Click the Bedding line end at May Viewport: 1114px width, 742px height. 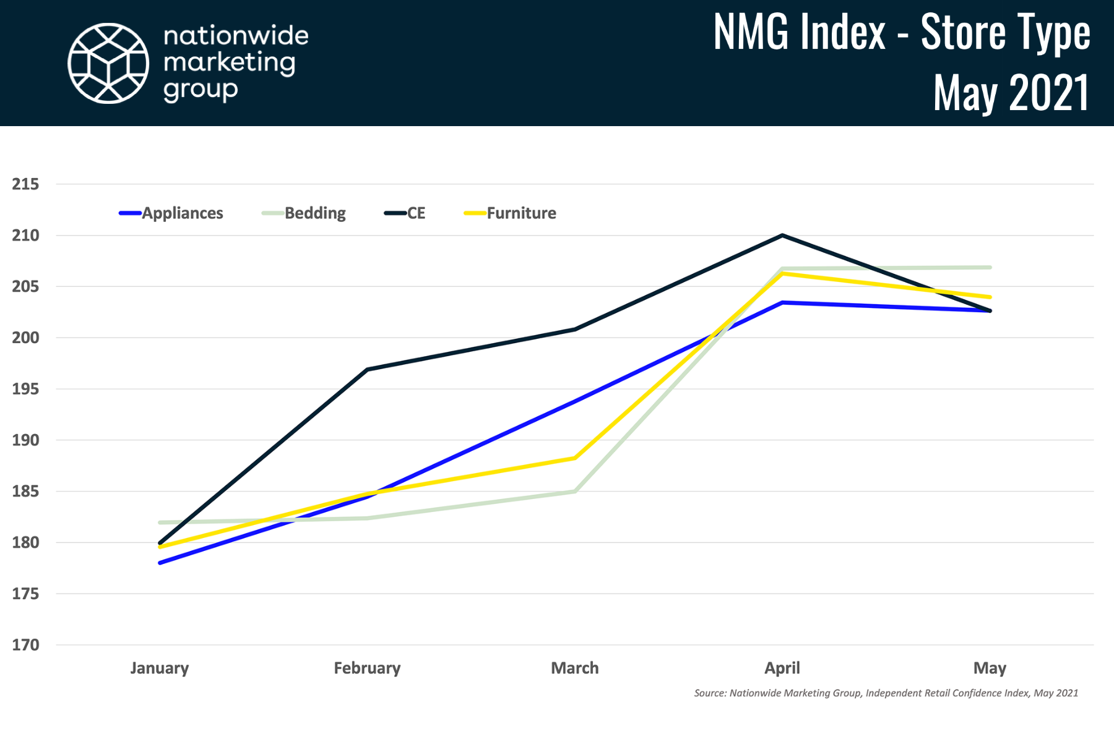[x=990, y=267]
